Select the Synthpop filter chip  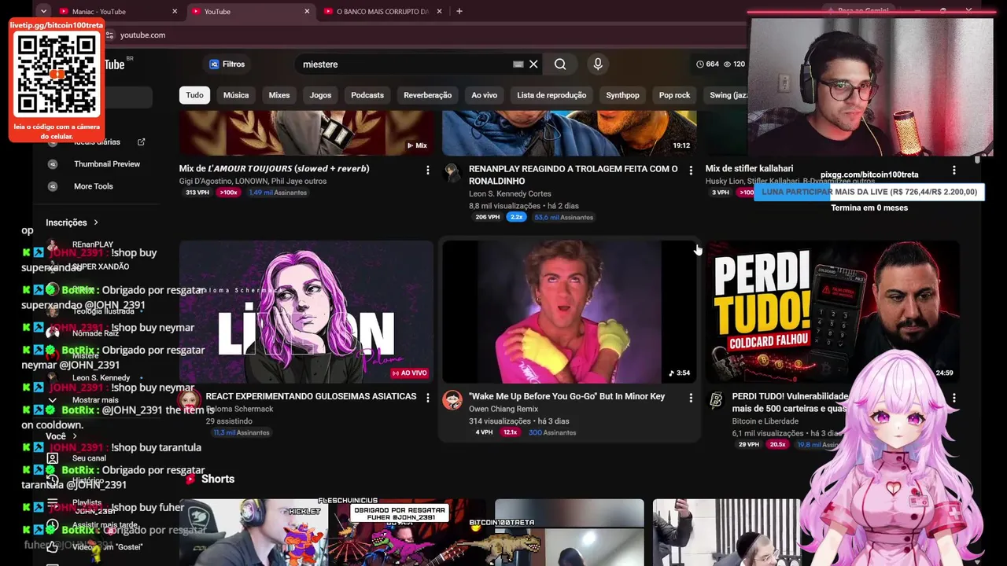(x=622, y=95)
